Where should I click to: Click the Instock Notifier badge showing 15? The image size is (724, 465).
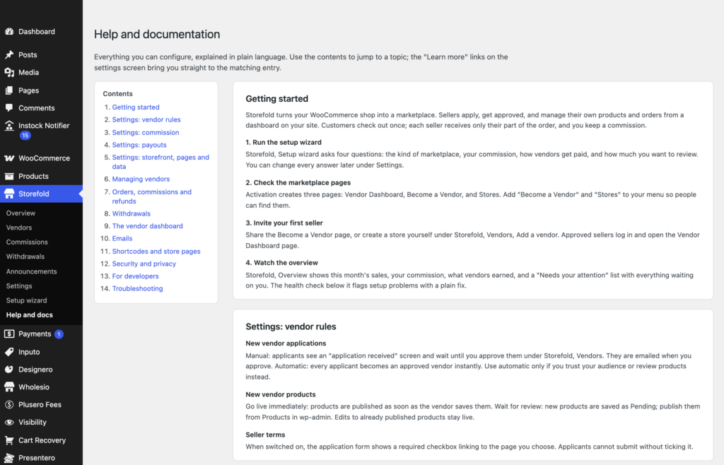click(25, 136)
